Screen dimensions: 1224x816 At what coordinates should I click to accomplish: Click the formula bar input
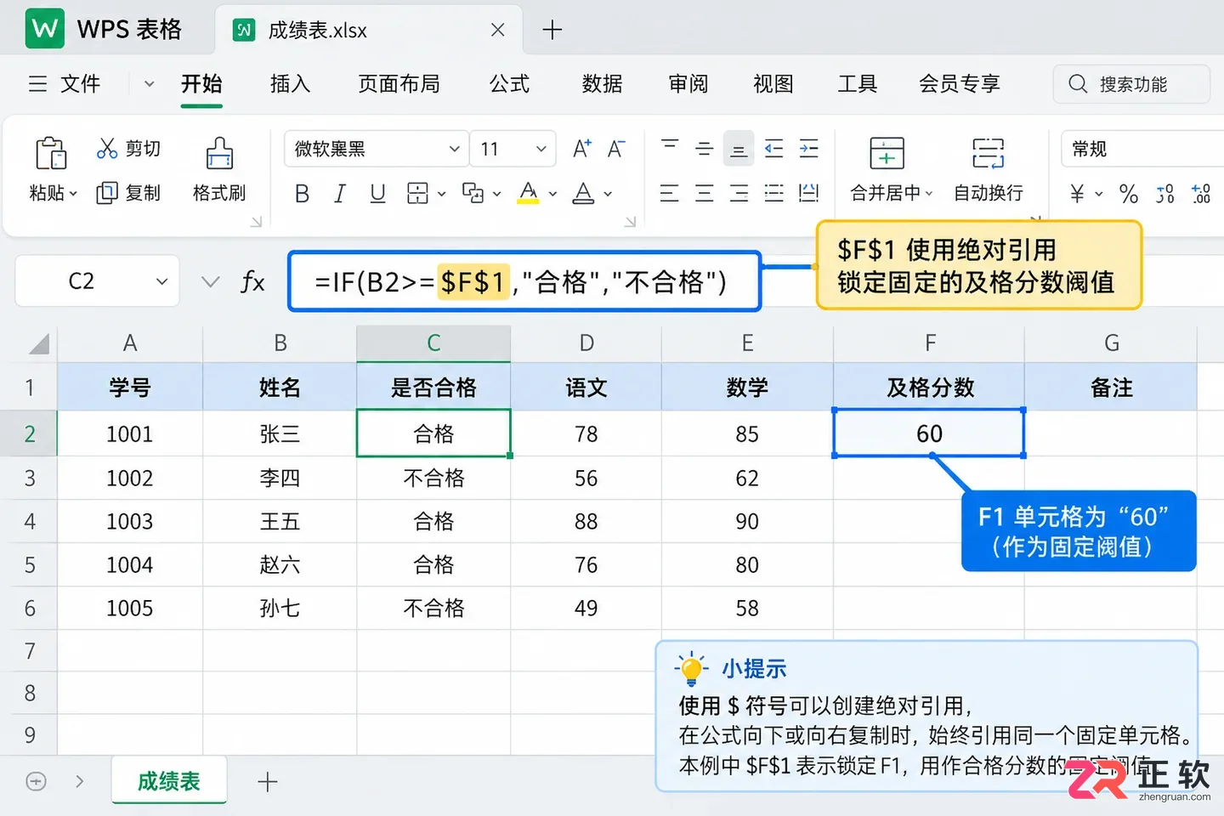pyautogui.click(x=524, y=281)
